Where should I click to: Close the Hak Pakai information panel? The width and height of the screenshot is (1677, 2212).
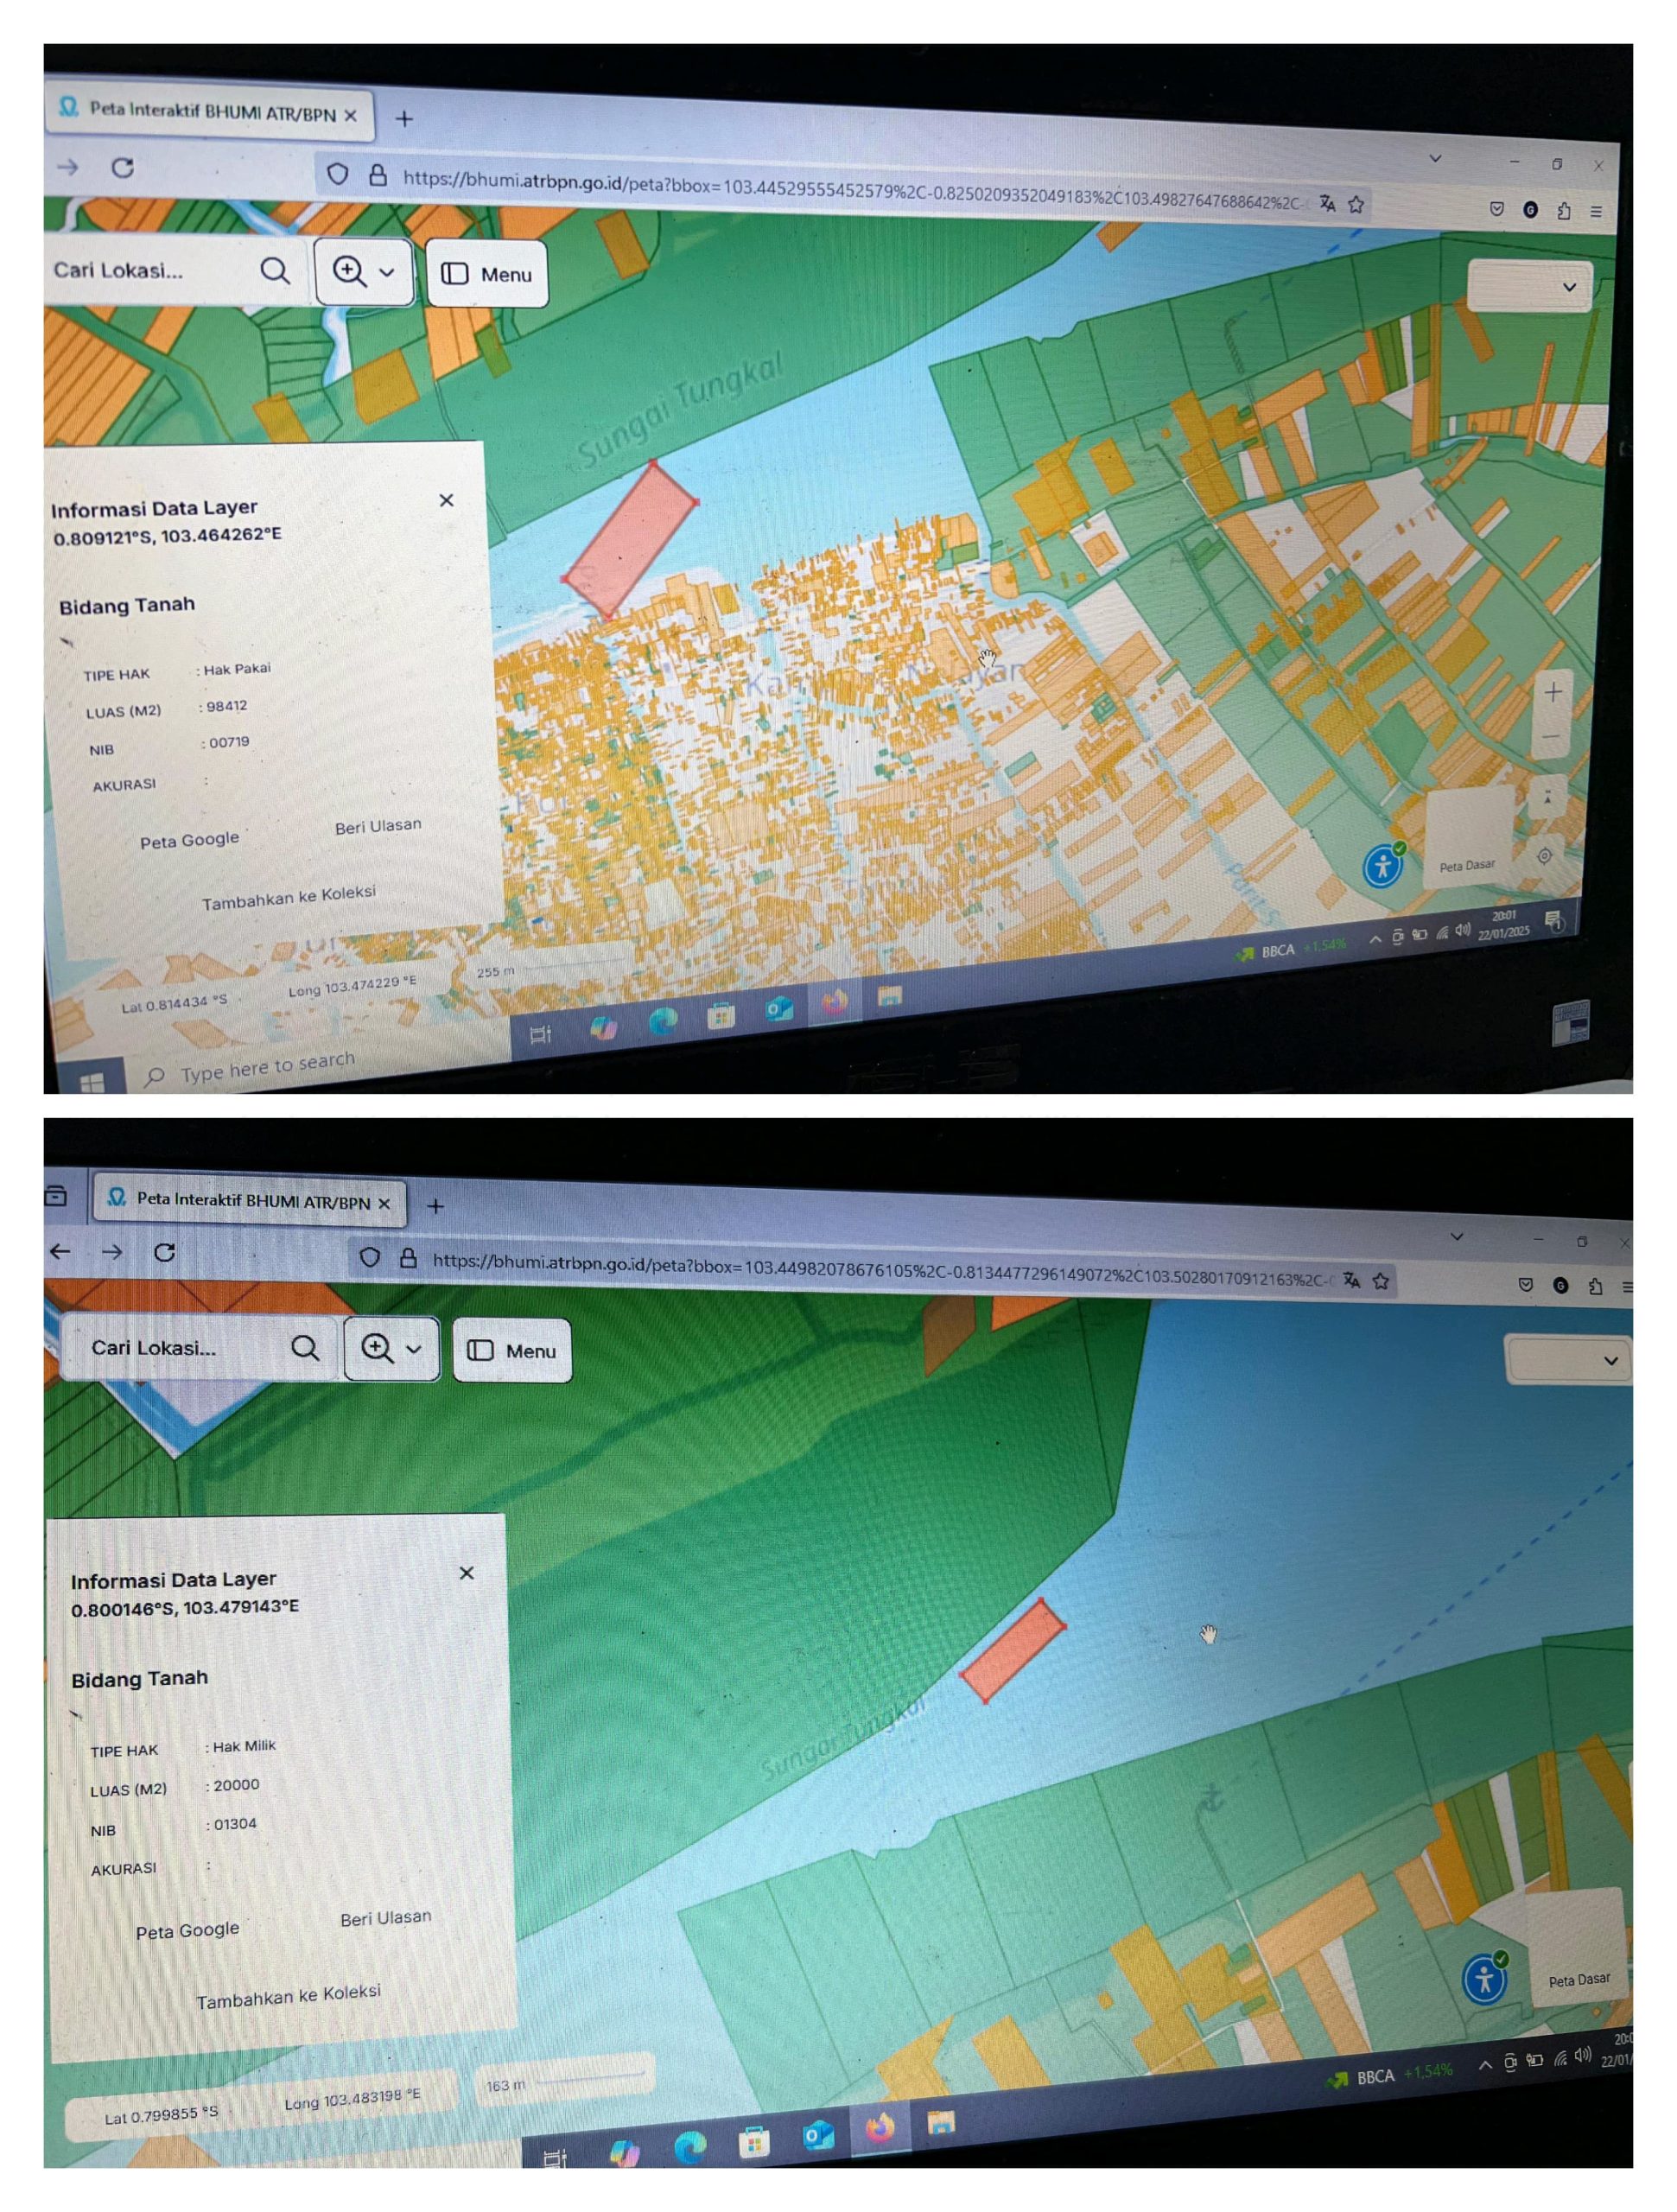click(446, 500)
